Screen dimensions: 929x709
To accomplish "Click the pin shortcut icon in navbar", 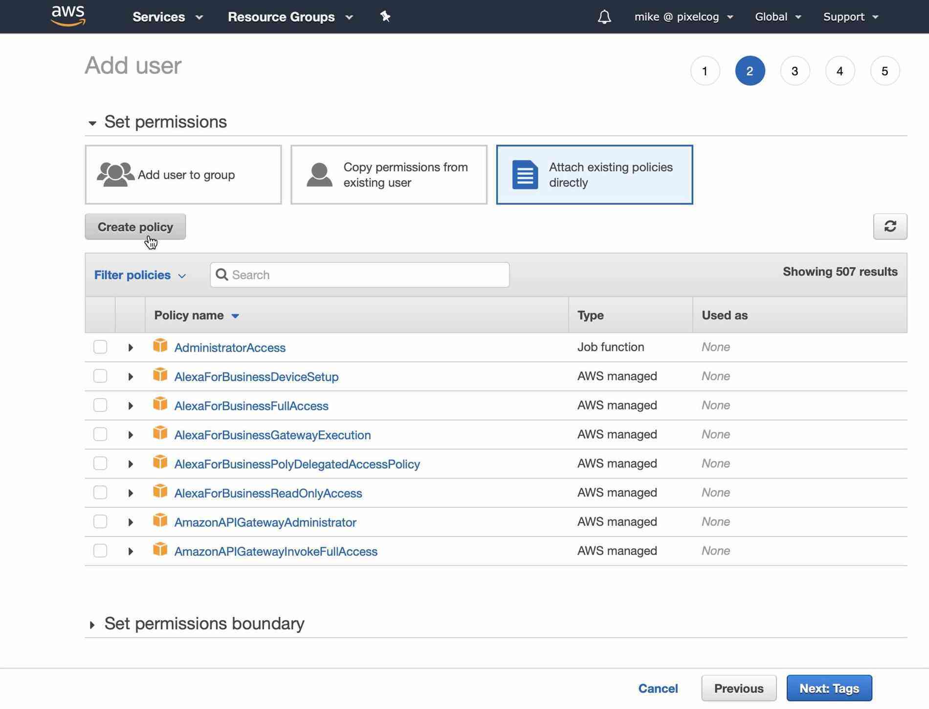I will (x=385, y=17).
